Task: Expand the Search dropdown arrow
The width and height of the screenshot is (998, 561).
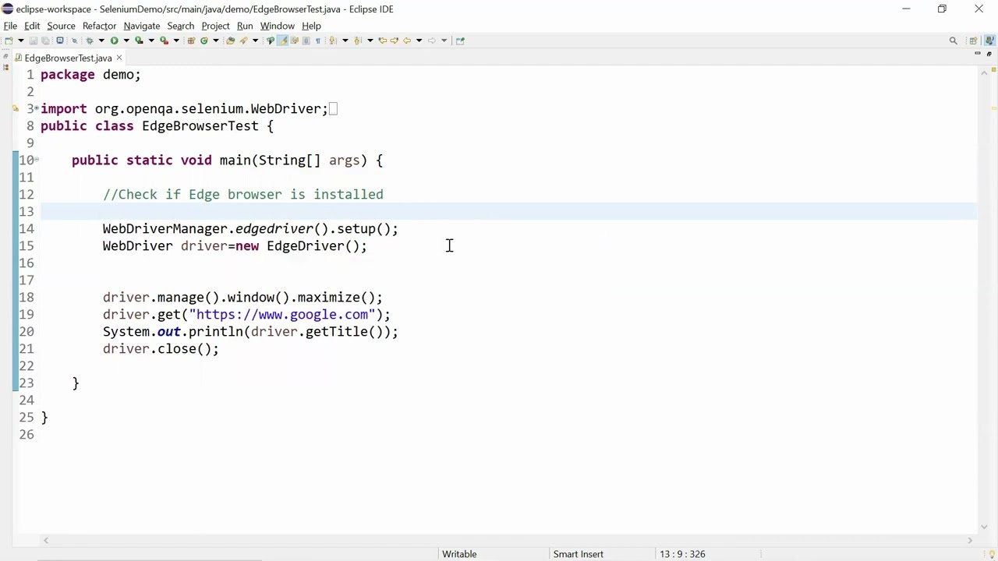Action: (x=256, y=41)
